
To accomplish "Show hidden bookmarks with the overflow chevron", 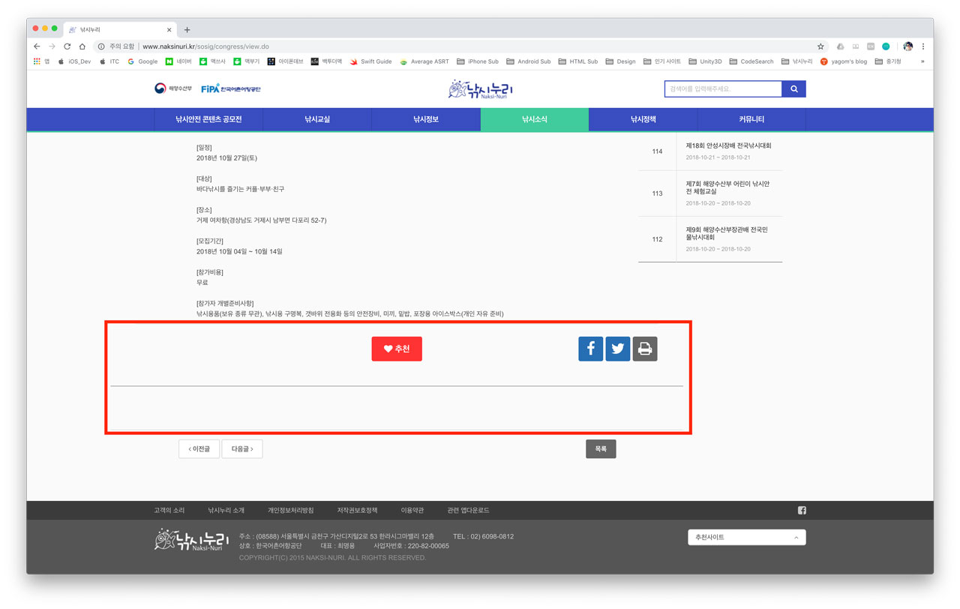I will click(x=922, y=61).
